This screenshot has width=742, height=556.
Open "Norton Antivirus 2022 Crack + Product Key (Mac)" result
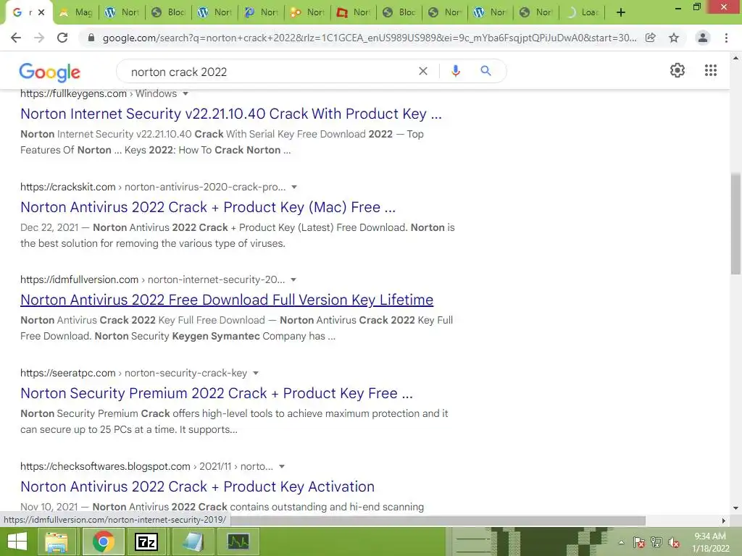coord(208,207)
